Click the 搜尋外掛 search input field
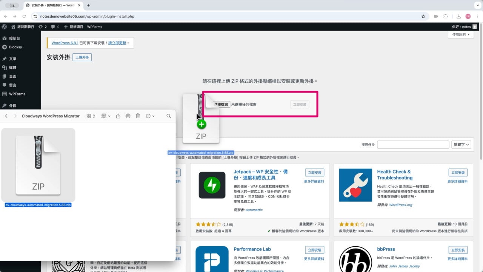Screen dimensions: 483x272 click(413, 145)
